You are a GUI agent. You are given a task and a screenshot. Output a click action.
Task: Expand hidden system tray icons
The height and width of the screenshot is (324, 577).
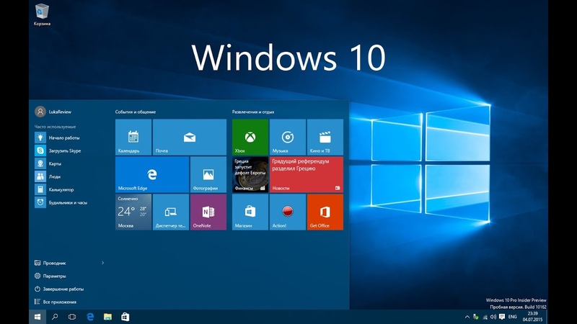click(x=467, y=317)
